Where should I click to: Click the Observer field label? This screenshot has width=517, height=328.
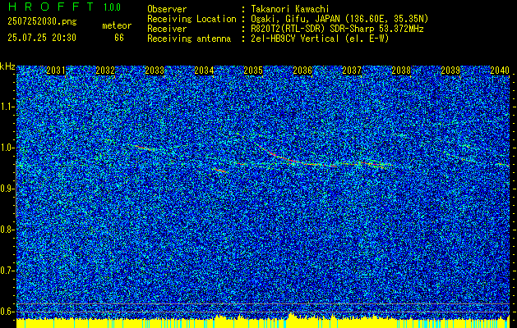pos(167,9)
